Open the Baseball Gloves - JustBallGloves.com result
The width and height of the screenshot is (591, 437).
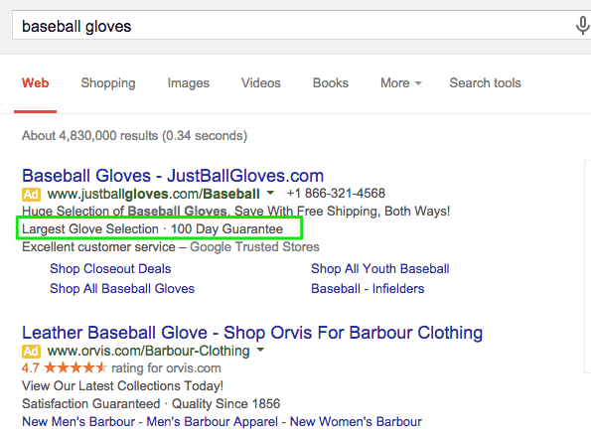pyautogui.click(x=173, y=176)
